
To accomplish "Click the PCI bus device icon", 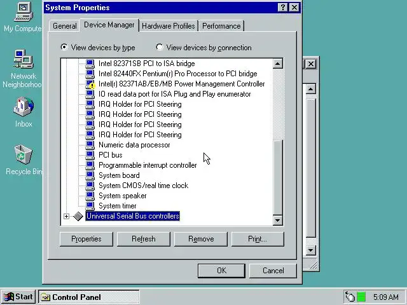I will coord(90,155).
